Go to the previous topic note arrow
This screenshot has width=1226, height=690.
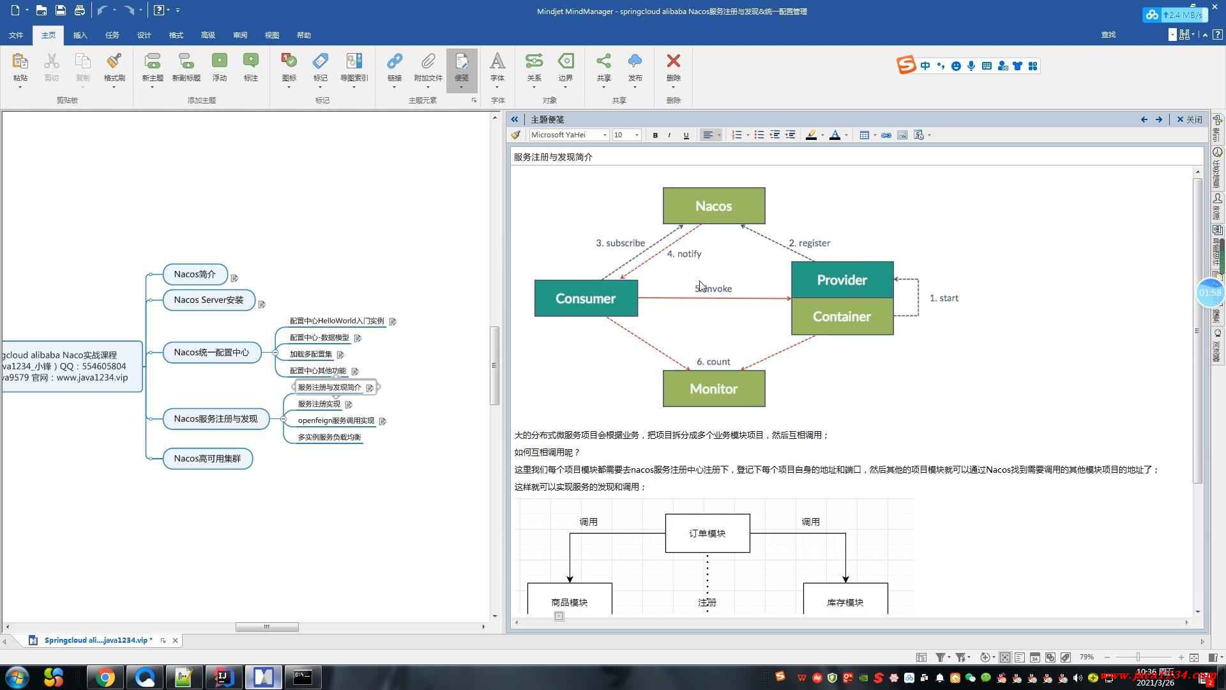(1144, 119)
